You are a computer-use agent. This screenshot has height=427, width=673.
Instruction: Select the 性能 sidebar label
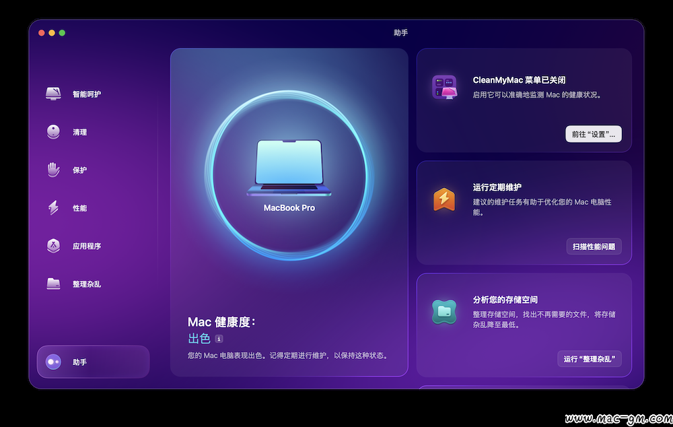coord(80,208)
